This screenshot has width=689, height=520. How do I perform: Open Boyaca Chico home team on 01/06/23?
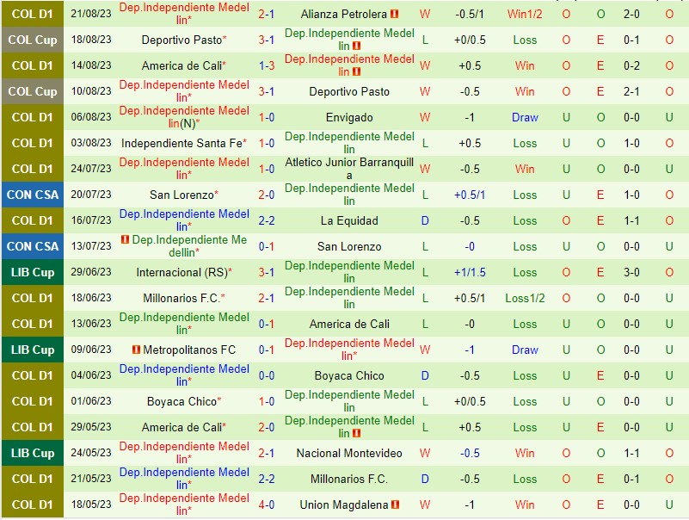[181, 402]
